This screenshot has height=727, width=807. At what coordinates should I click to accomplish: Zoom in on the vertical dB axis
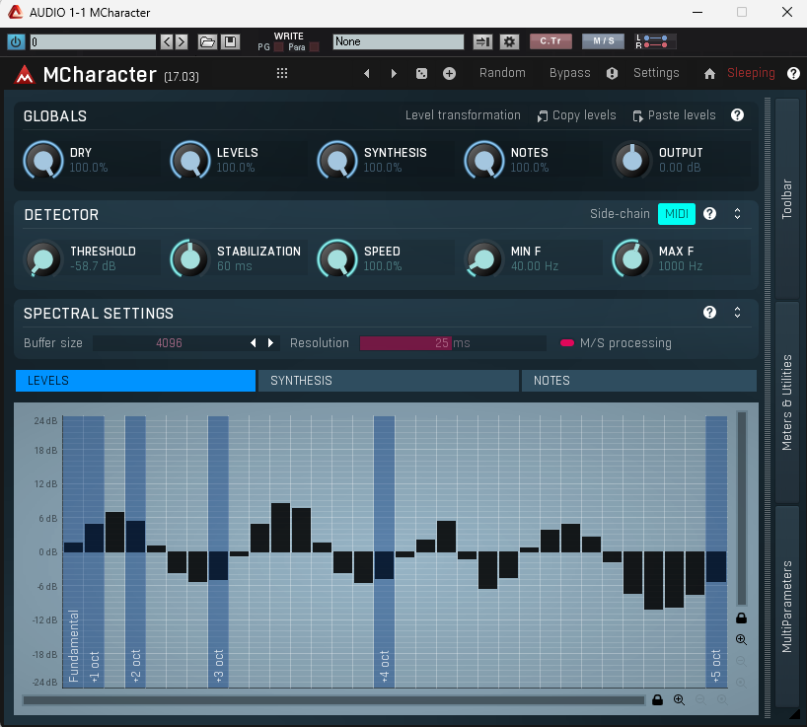(x=741, y=639)
